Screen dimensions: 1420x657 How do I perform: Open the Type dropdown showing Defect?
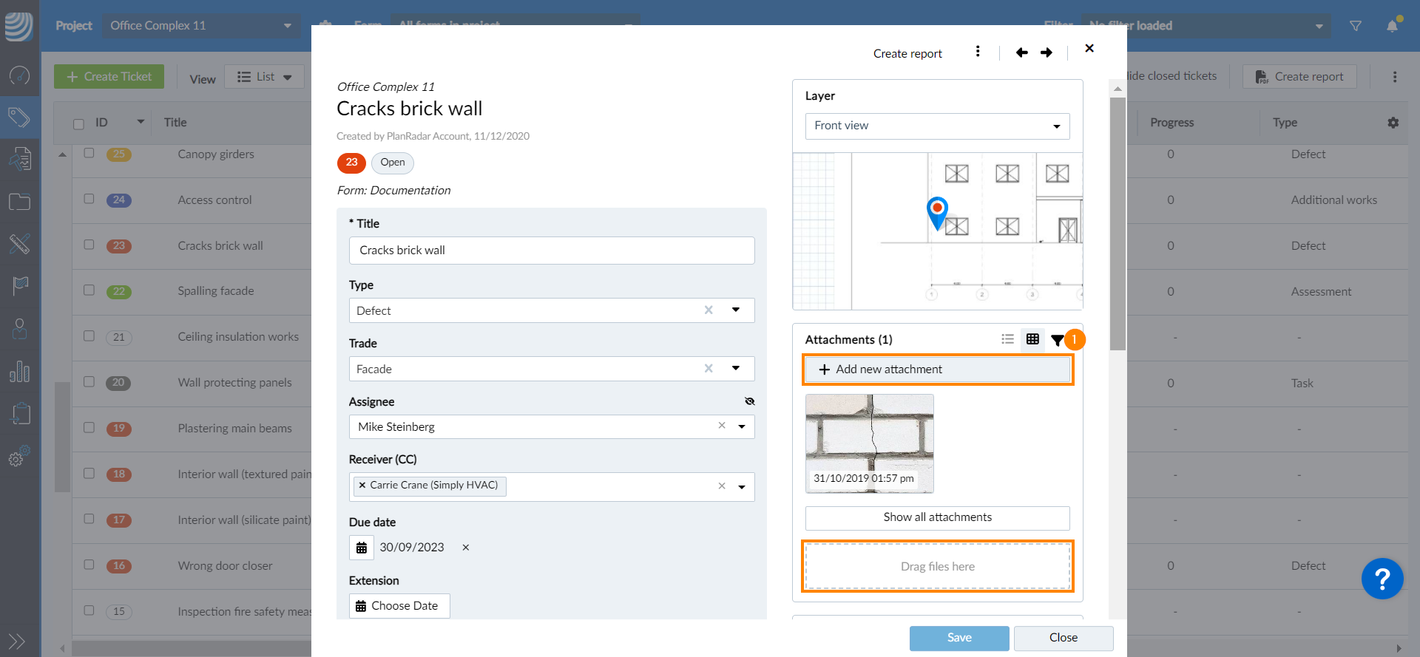pyautogui.click(x=735, y=310)
